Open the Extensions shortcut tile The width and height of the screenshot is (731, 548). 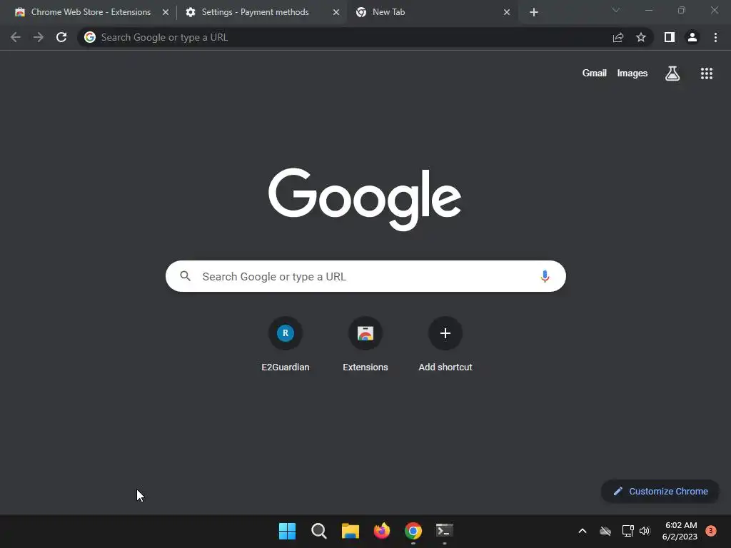[365, 345]
